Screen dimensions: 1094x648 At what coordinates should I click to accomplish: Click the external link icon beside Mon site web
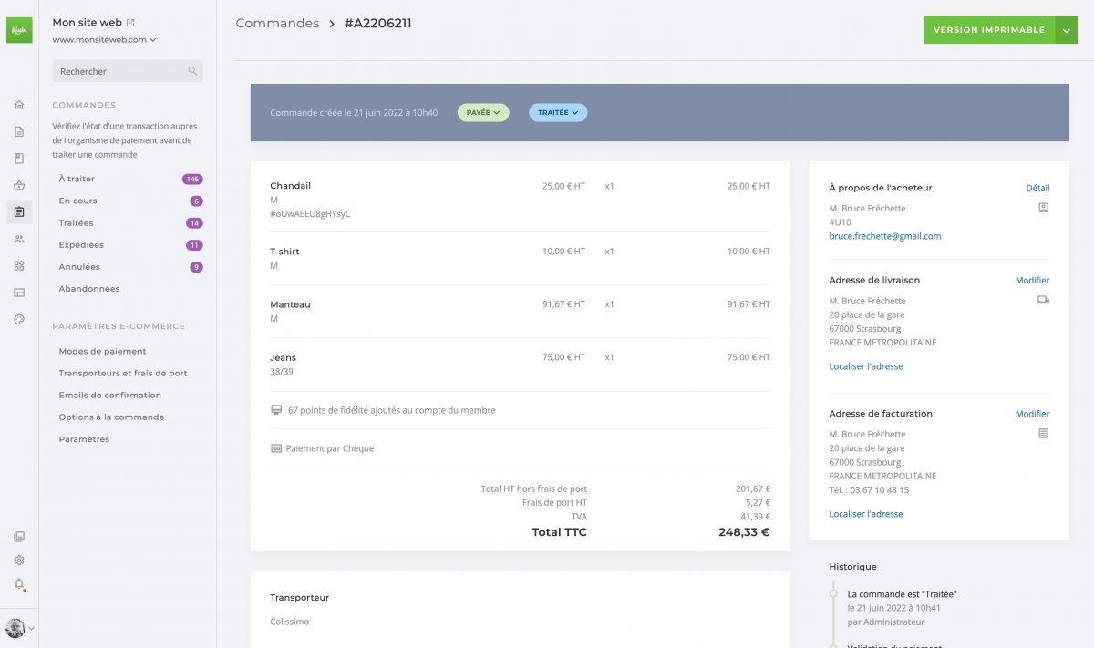tap(130, 22)
